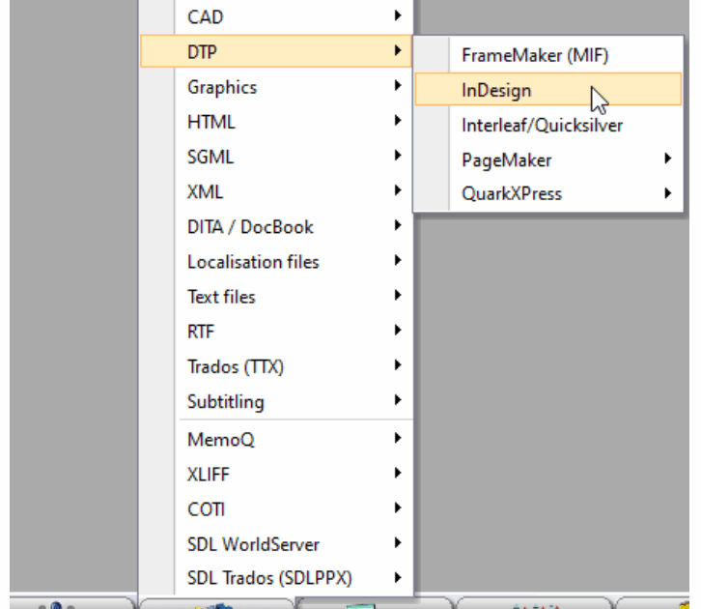
Task: Expand the arrow next to QuarkXPress
Action: pos(668,193)
